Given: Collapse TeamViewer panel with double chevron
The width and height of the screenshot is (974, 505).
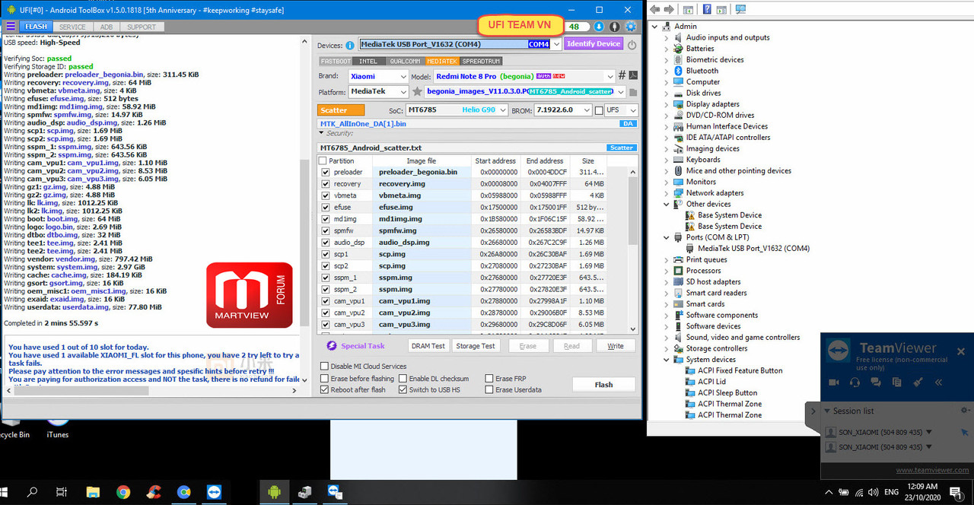Looking at the screenshot, I should (938, 382).
